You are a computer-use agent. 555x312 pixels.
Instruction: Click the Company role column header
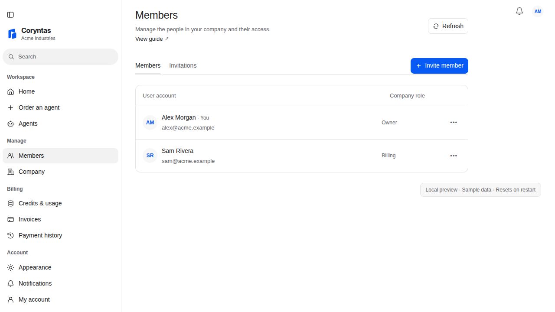click(x=407, y=96)
